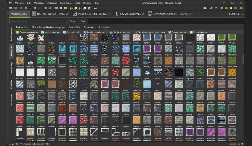Click Duplicate selected button
252x146 pixels.
click(x=95, y=32)
